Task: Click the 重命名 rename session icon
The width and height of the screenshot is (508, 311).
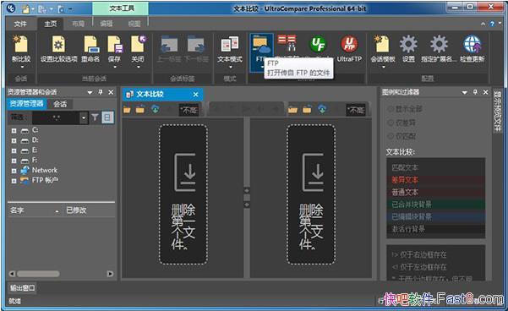Action: (x=90, y=45)
